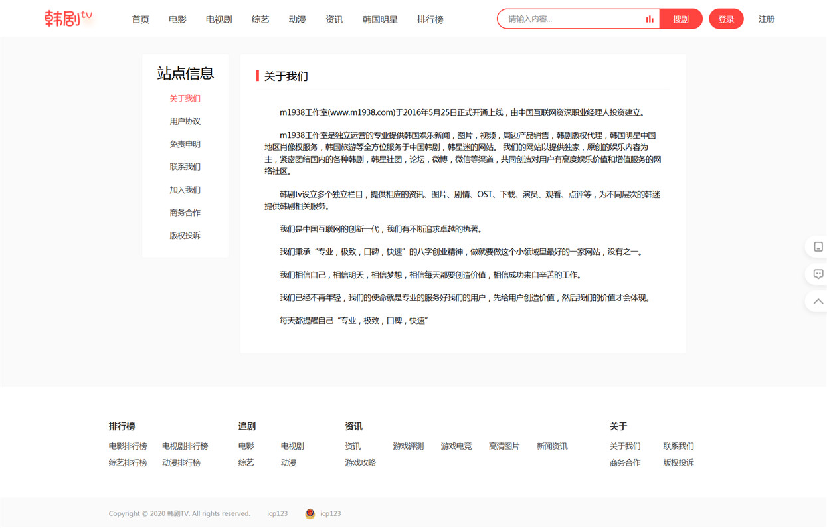Select 关于我们 in the sidebar
827x528 pixels.
click(x=185, y=98)
